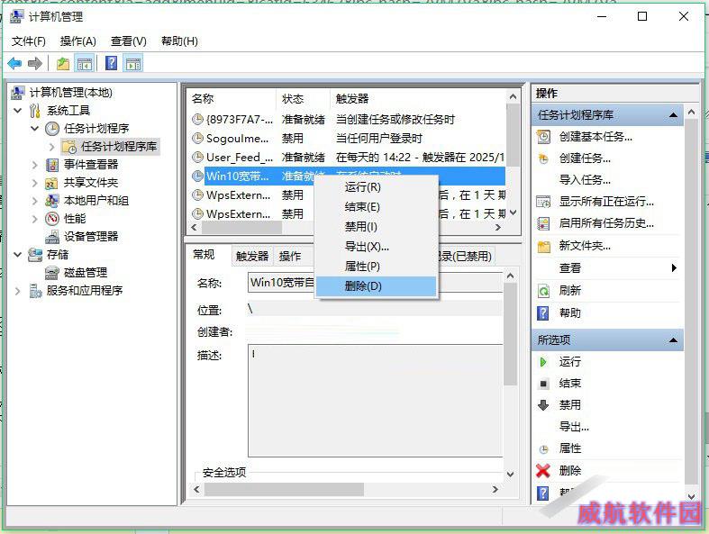Open the 帮助(H) menu
The height and width of the screenshot is (534, 709).
coord(179,41)
